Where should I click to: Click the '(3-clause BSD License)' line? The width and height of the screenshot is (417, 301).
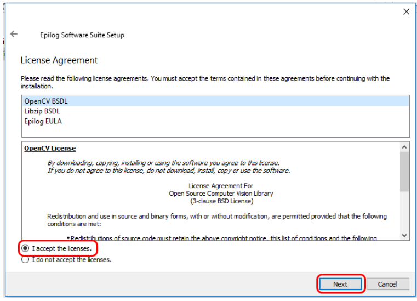221,201
